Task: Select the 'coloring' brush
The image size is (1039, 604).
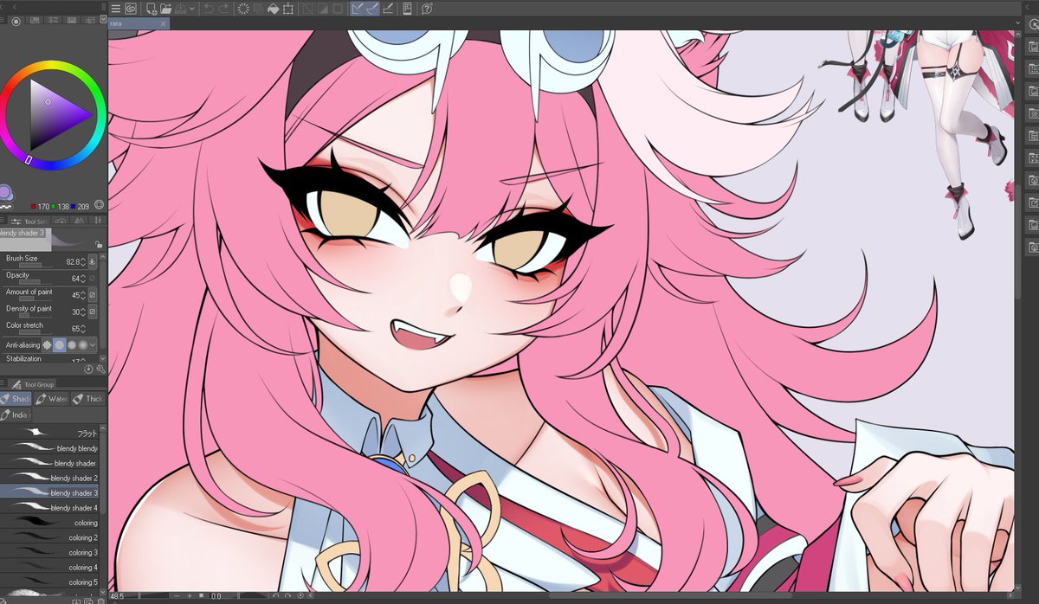Action: point(49,523)
